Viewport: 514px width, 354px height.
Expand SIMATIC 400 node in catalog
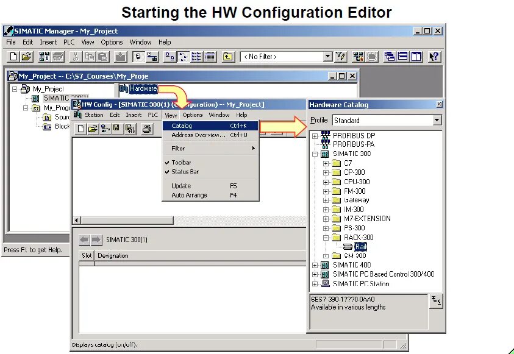(315, 265)
